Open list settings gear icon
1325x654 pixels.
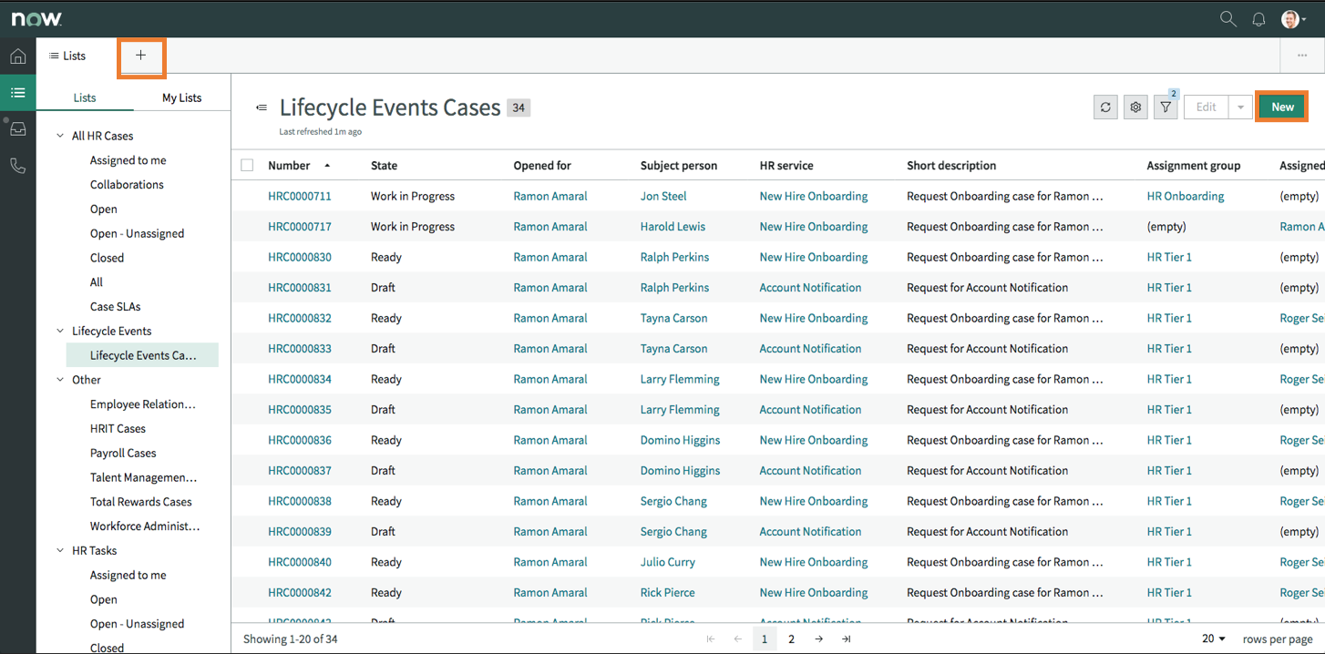[1135, 107]
